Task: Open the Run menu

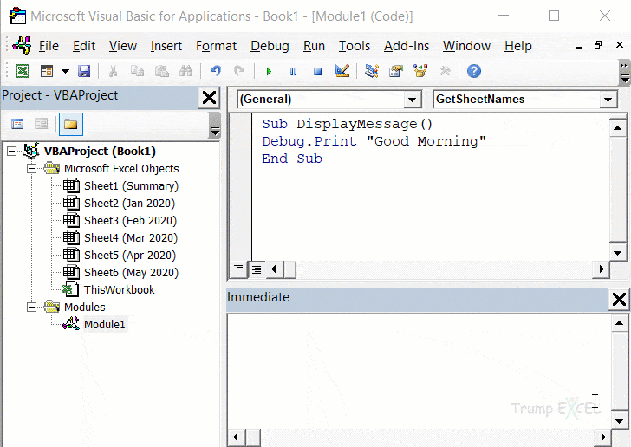Action: pos(314,46)
